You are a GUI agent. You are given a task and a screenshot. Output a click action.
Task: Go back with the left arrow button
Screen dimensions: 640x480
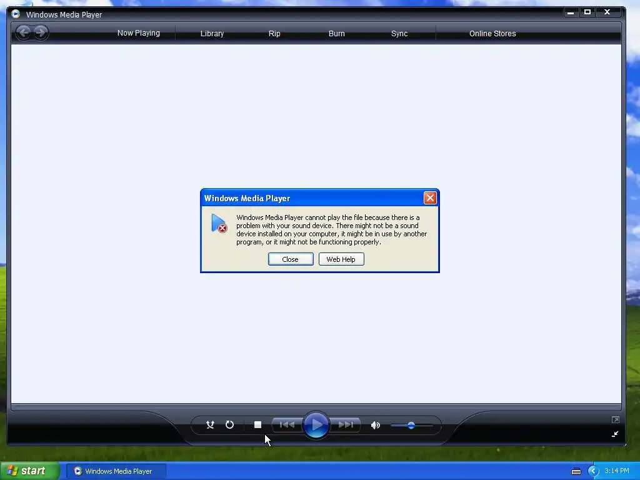click(24, 32)
